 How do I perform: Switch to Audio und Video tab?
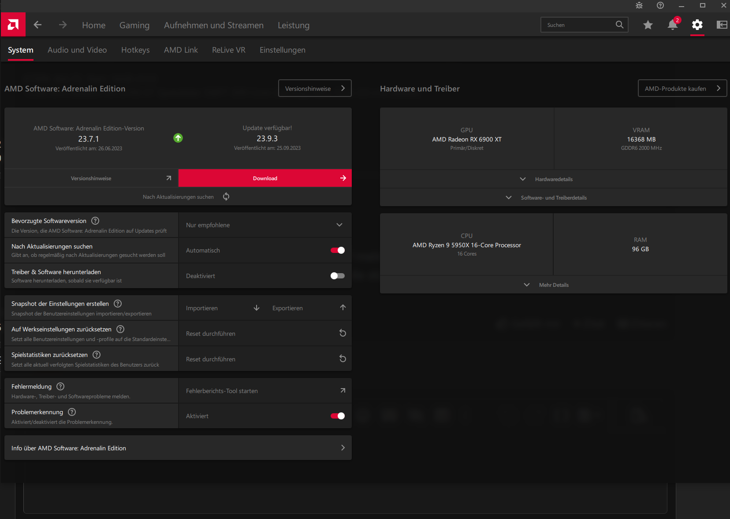77,50
